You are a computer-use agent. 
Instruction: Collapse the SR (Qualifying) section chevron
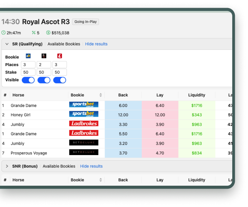pos(7,44)
